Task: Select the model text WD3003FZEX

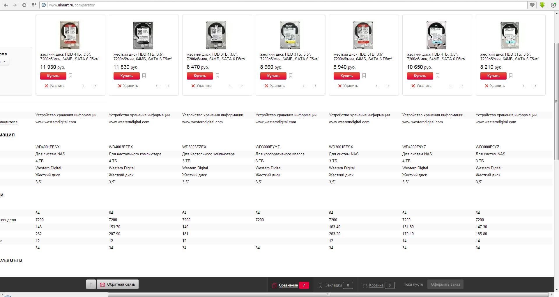Action: (x=194, y=147)
